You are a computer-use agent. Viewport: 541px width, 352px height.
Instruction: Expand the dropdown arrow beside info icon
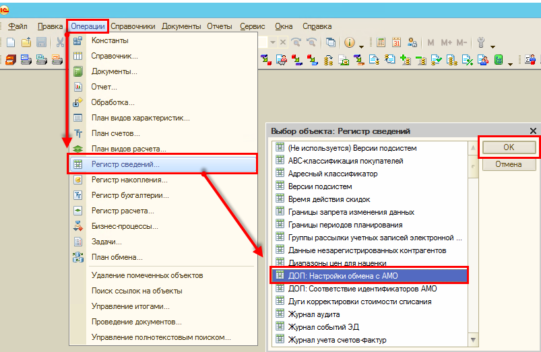(x=361, y=46)
